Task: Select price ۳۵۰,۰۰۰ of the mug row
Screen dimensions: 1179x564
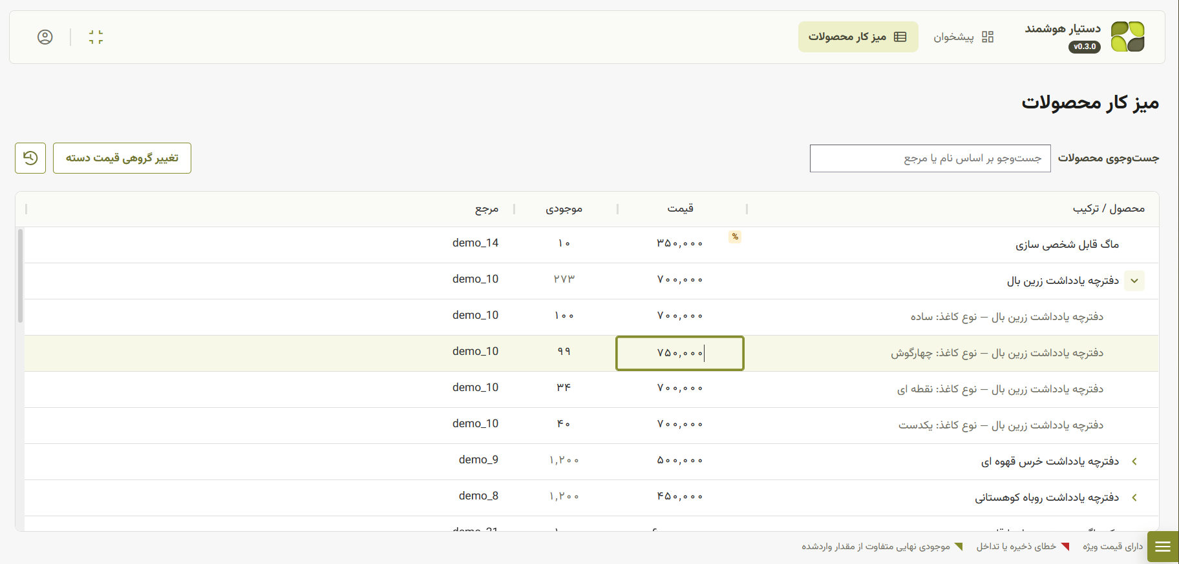Action: 680,243
